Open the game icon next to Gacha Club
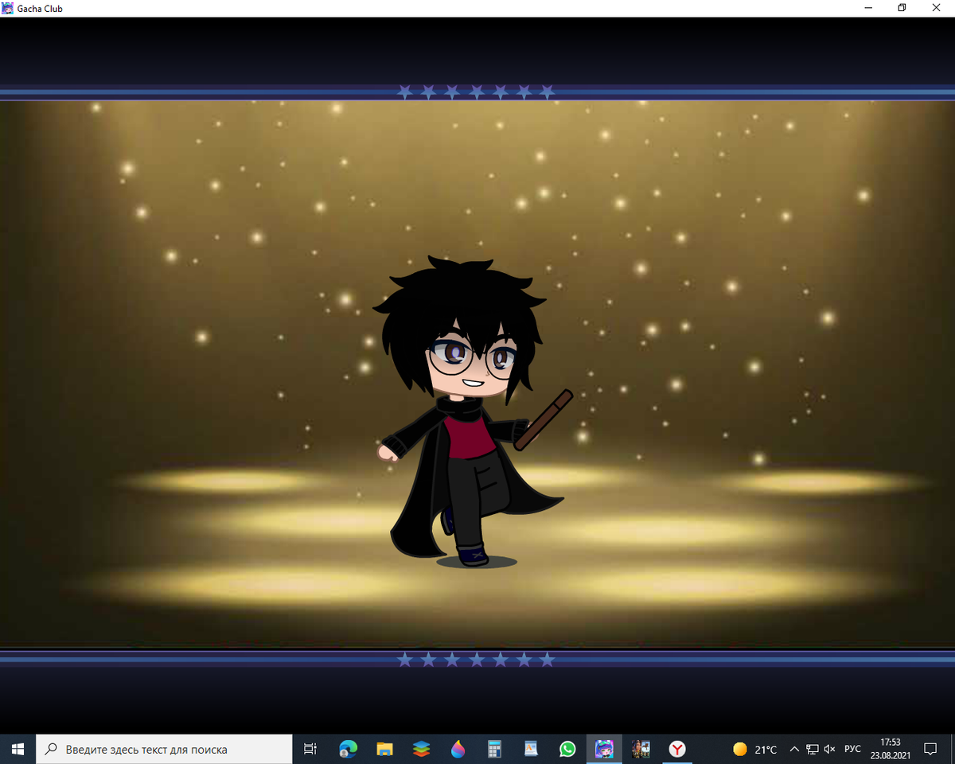 (641, 749)
